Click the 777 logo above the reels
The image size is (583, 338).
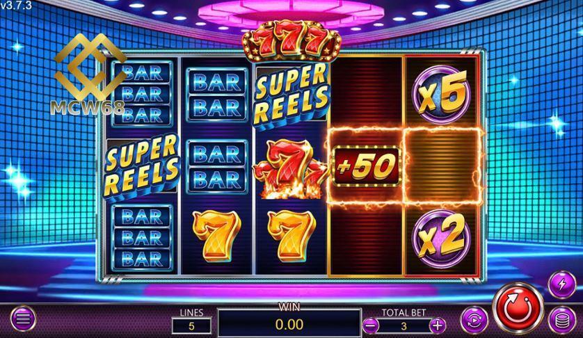coord(291,40)
